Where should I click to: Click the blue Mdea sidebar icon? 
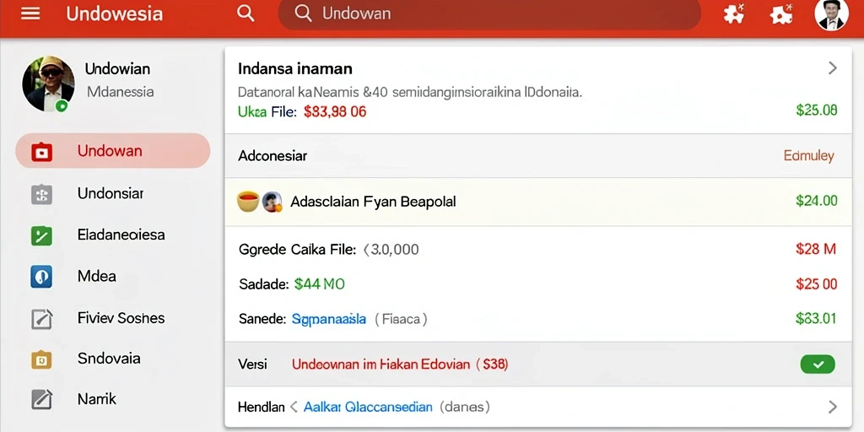[x=42, y=277]
